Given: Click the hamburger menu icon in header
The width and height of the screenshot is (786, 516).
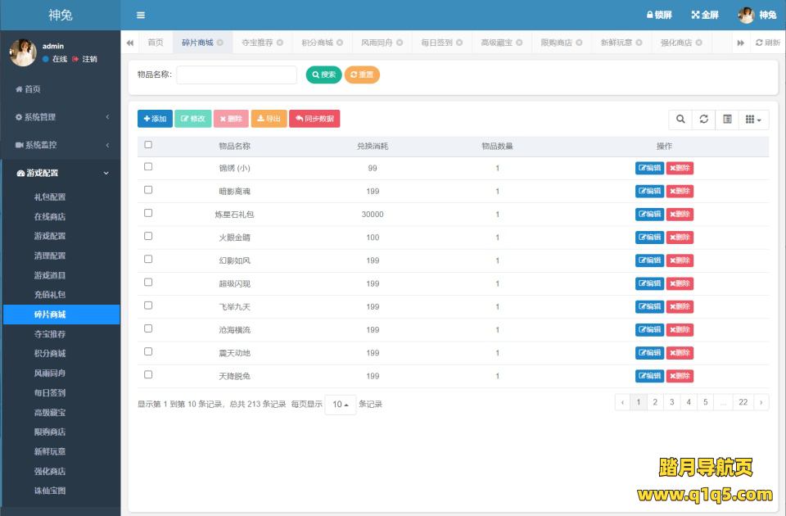Looking at the screenshot, I should (x=141, y=15).
